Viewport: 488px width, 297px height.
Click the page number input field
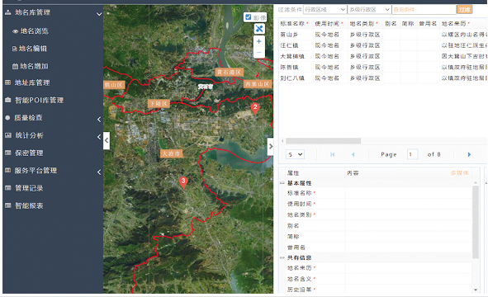click(x=412, y=154)
